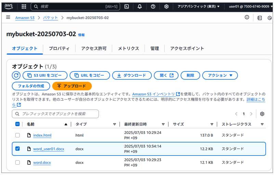This screenshot has width=274, height=175.
Task: Click page number 1 in pagination
Action: [244, 114]
